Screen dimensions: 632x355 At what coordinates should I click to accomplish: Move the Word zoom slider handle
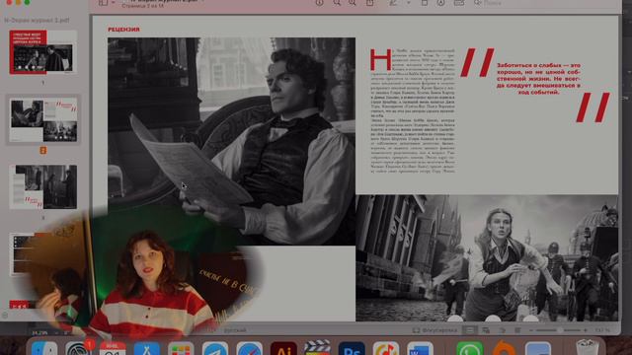pos(560,330)
